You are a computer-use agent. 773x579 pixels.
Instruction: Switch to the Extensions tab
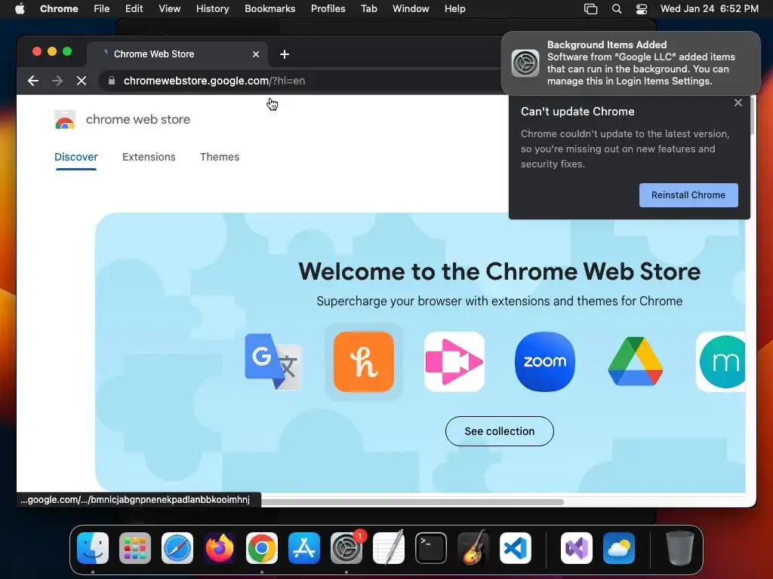click(x=149, y=157)
